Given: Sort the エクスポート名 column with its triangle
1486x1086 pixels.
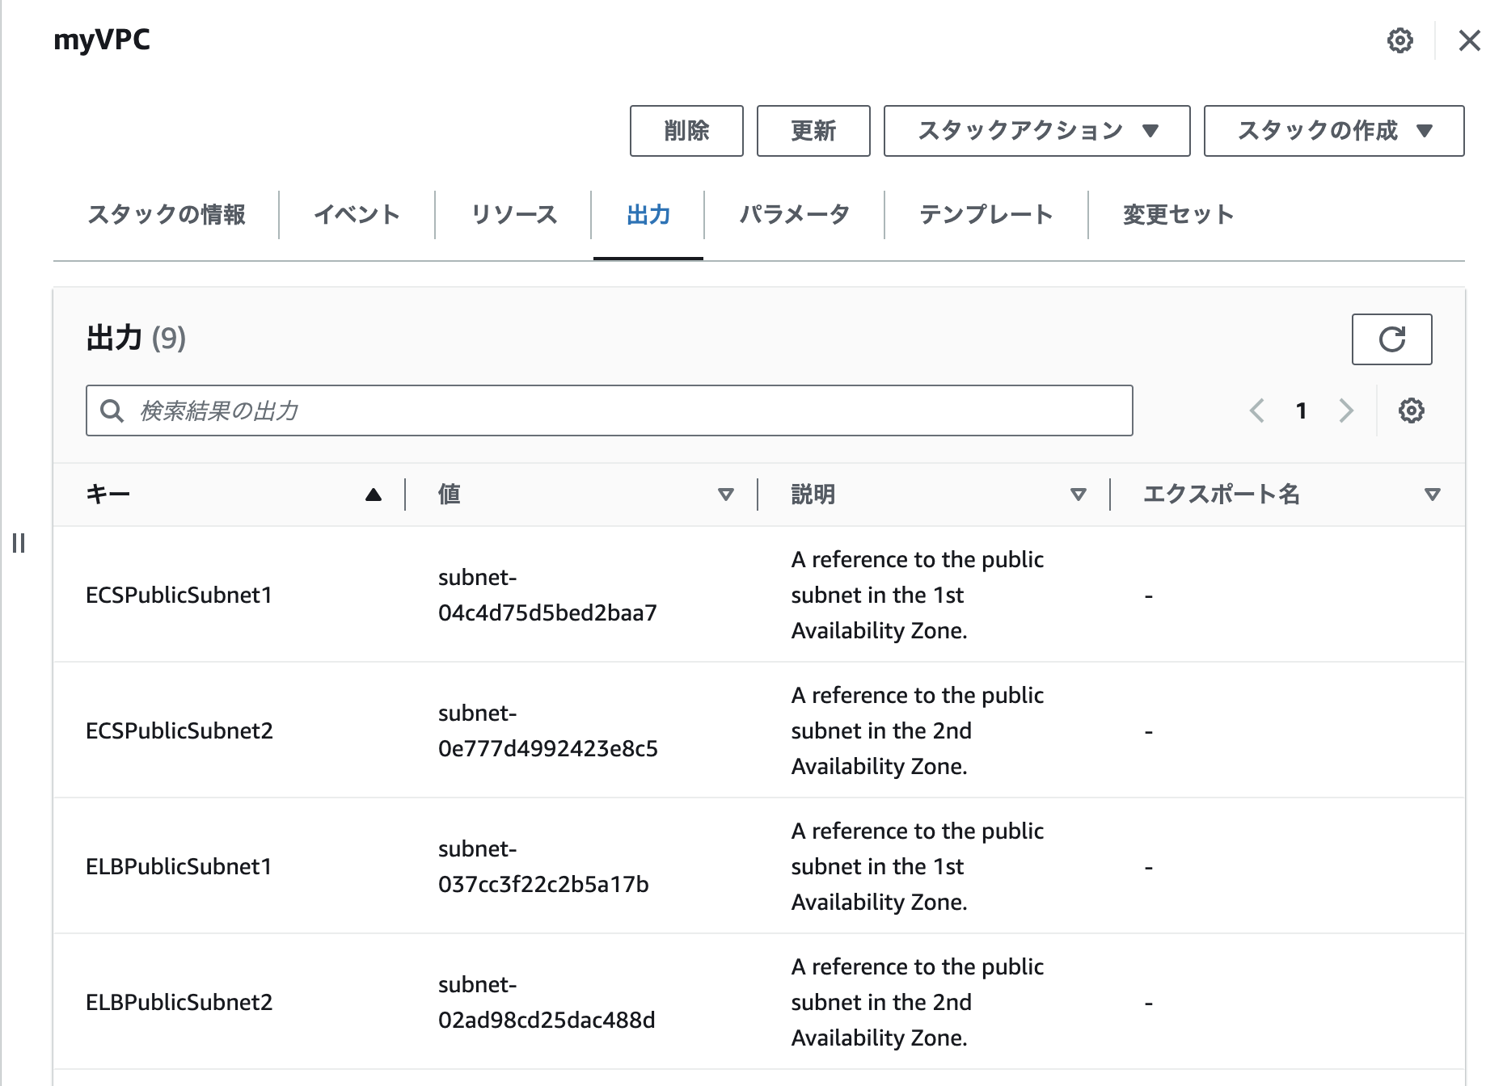Looking at the screenshot, I should (1433, 494).
